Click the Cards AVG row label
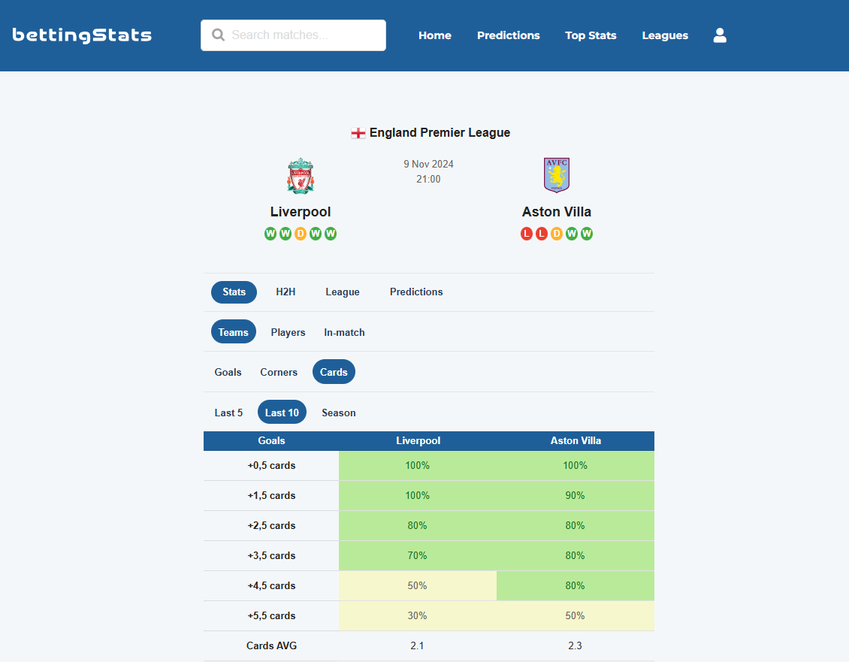Image resolution: width=849 pixels, height=662 pixels. [271, 645]
